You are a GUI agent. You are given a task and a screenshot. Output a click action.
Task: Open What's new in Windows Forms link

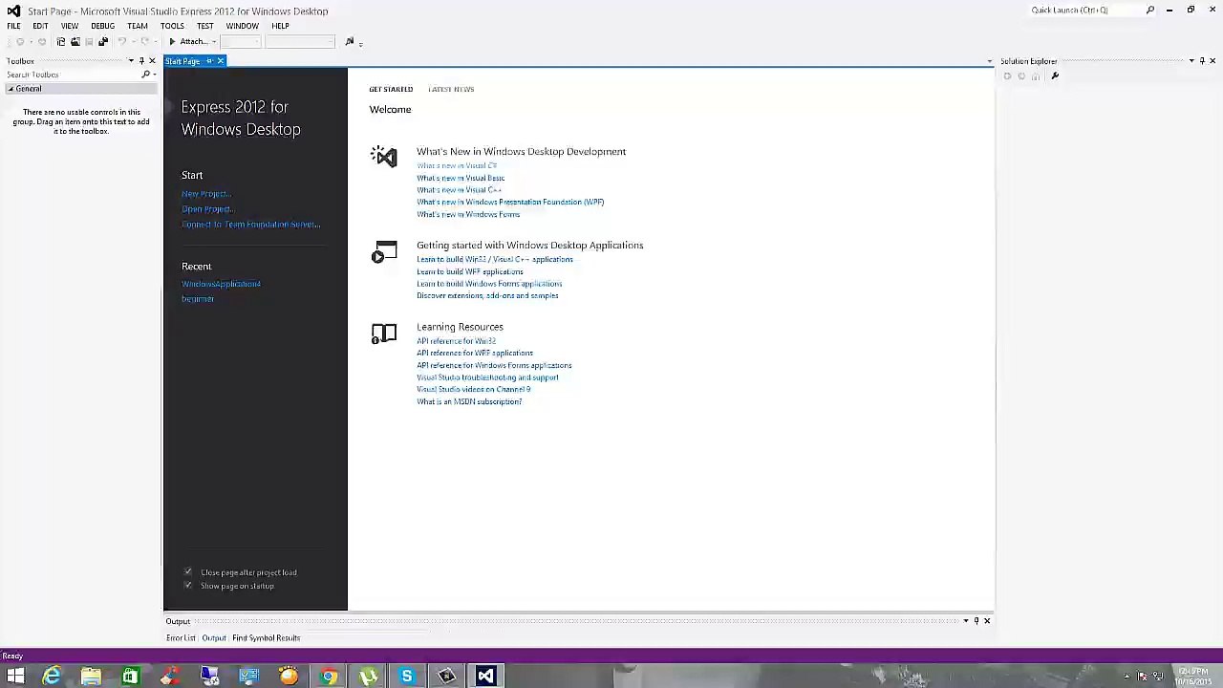(x=468, y=214)
